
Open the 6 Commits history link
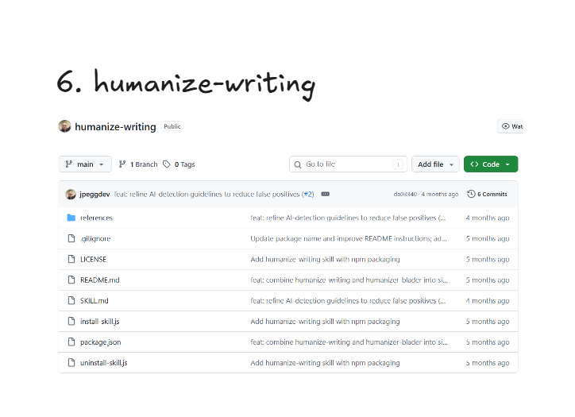tap(488, 194)
